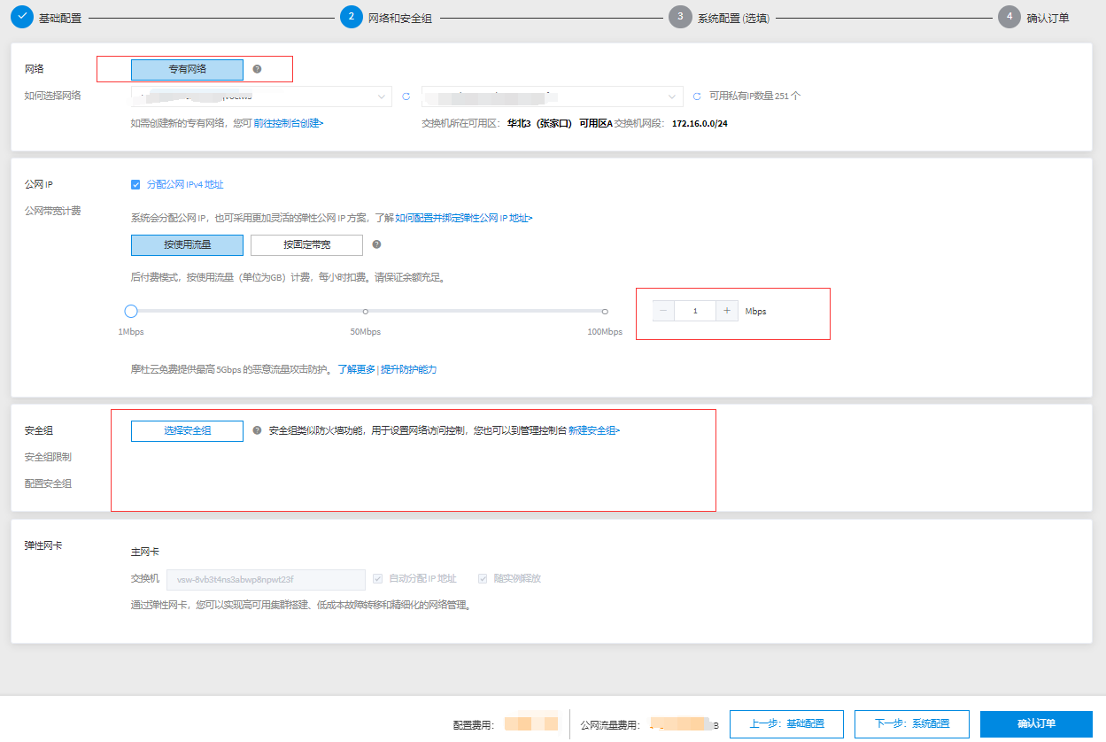Screen dimensions: 1106x742
Task: Click the 确认订单 button
Action: pyautogui.click(x=1036, y=723)
